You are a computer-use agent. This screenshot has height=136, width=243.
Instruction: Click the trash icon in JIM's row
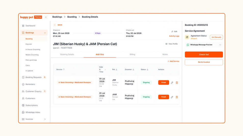tap(177, 83)
